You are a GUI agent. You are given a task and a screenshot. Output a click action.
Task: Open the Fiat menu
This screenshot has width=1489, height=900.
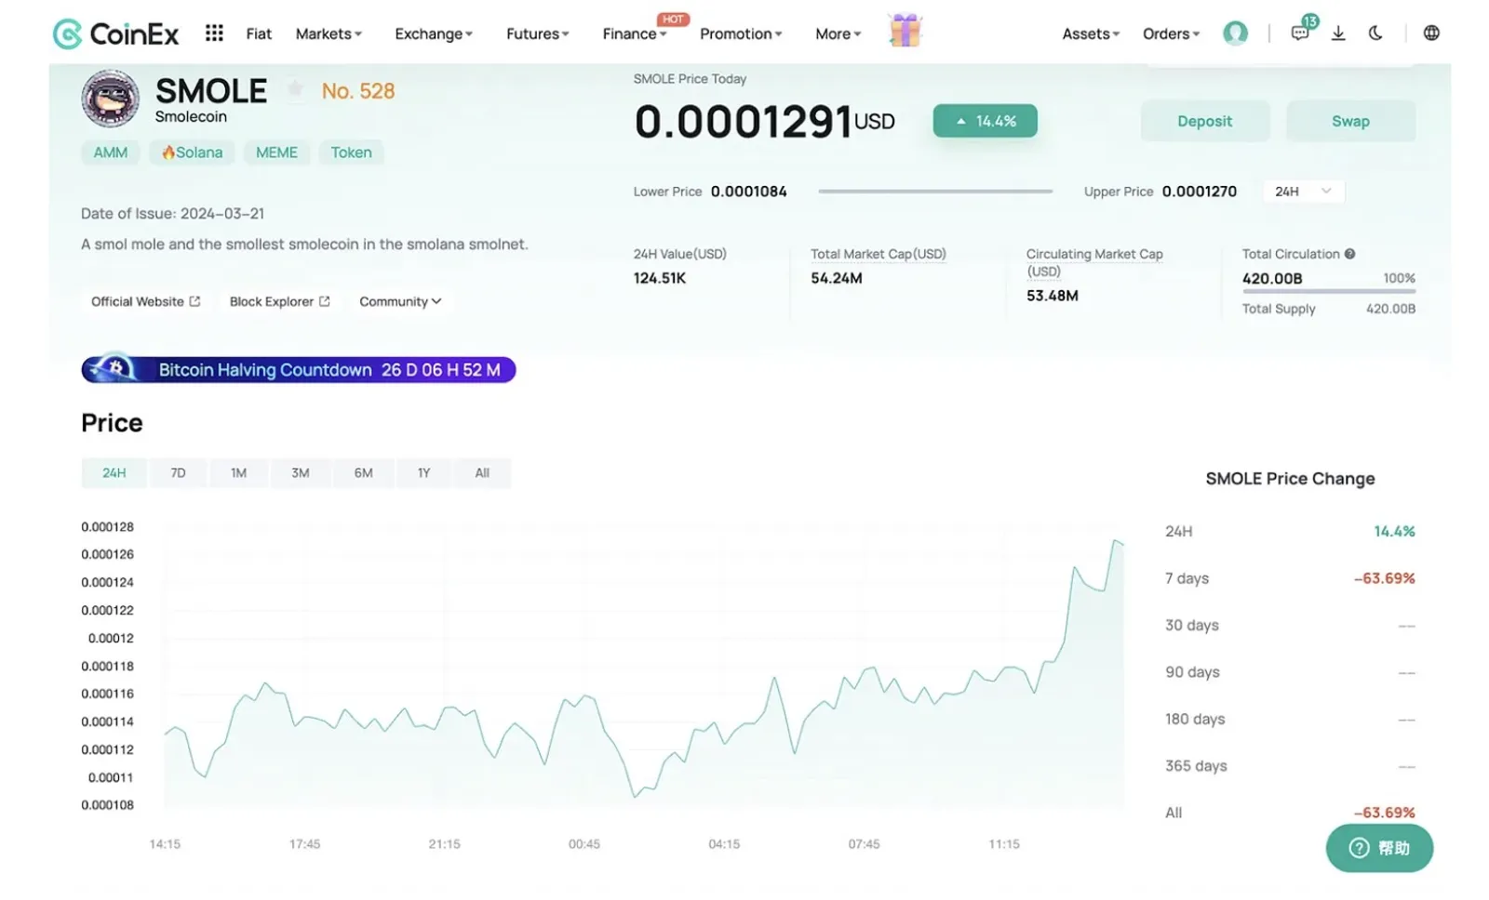click(x=259, y=33)
